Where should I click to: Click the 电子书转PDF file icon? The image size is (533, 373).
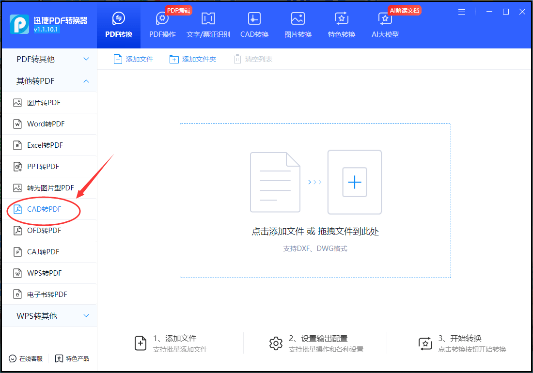(x=17, y=295)
